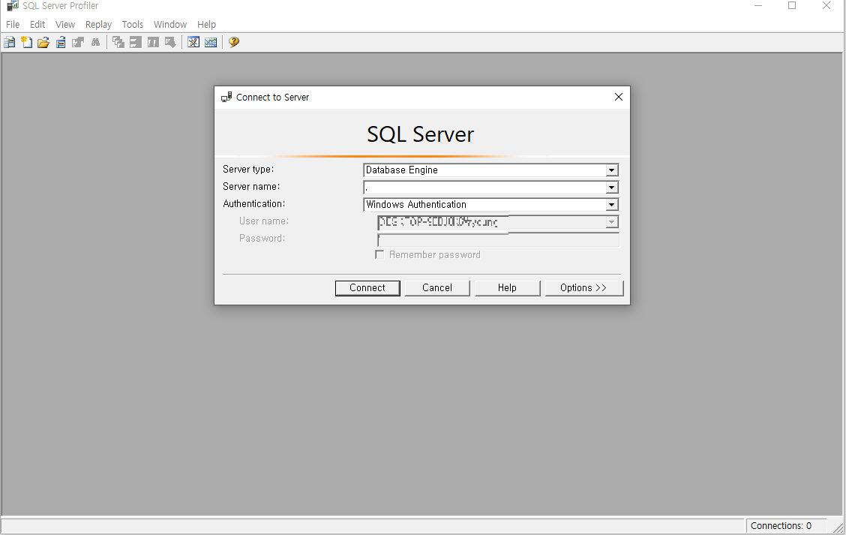This screenshot has height=535, width=846.
Task: Open the Window menu
Action: [170, 24]
